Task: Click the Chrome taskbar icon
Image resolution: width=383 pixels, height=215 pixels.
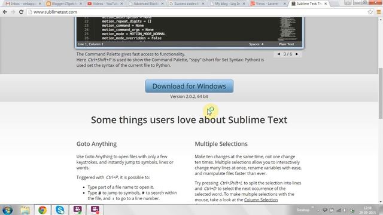Action: coord(42,210)
